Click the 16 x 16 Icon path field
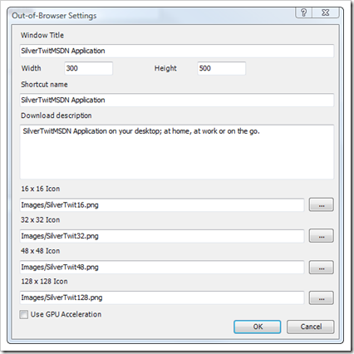Screen dimensions: 354x354 (162, 205)
